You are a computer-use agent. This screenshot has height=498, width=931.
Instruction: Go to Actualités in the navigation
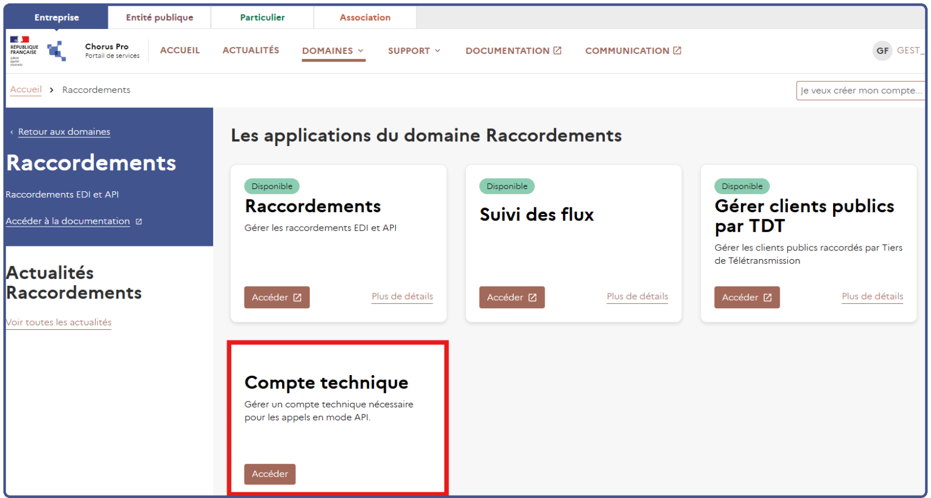pos(250,50)
